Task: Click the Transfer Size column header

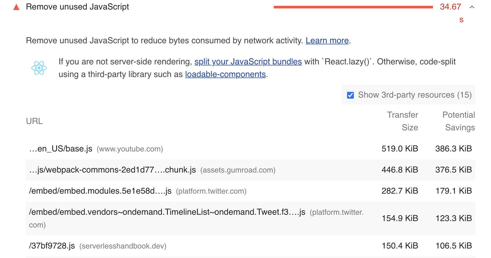Action: [x=402, y=121]
